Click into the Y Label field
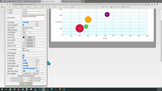 (31, 10)
